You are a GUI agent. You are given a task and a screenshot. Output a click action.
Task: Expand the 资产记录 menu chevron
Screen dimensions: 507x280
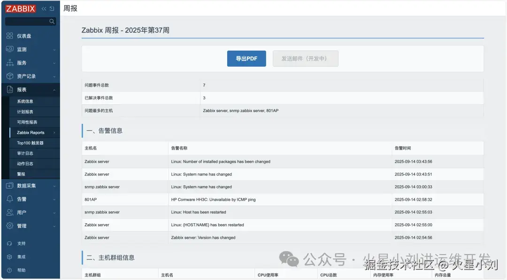click(x=54, y=77)
